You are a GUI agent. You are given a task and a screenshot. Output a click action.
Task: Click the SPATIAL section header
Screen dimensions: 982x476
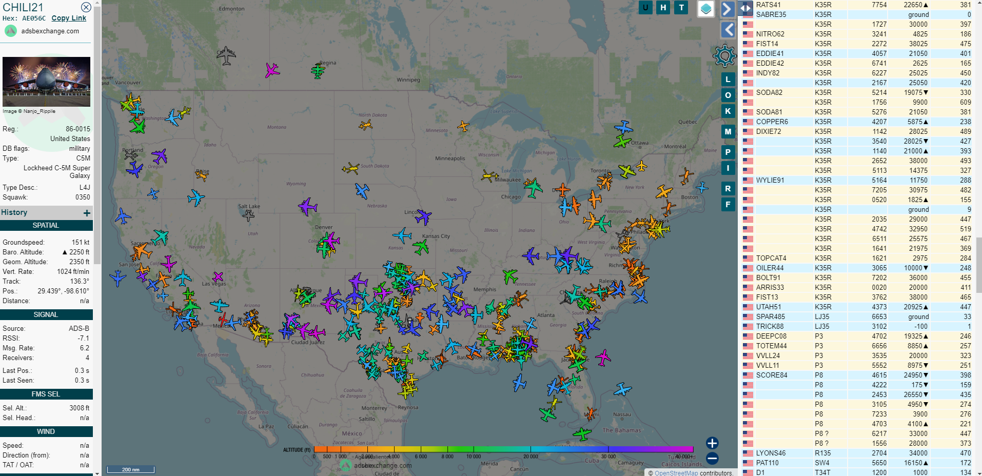[46, 225]
